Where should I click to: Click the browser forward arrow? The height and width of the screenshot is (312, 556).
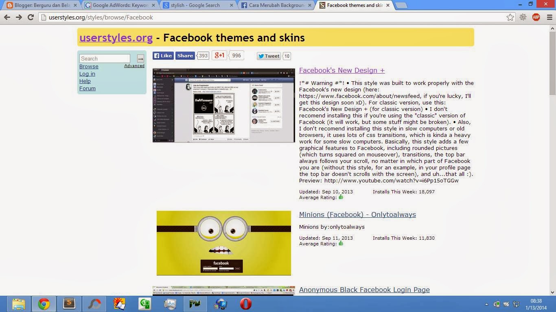tap(19, 17)
